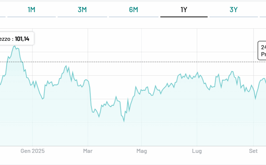Click the active 1Y range tab
Viewport: 266px width, 165px height.
pyautogui.click(x=184, y=10)
